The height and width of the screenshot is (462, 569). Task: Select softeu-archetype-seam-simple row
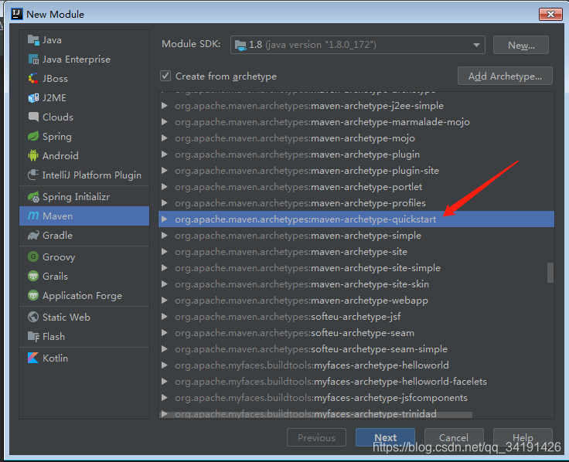pos(356,349)
